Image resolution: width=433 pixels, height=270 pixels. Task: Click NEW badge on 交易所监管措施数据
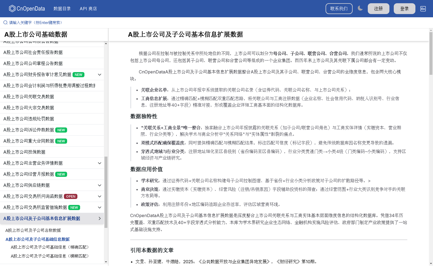click(74, 208)
